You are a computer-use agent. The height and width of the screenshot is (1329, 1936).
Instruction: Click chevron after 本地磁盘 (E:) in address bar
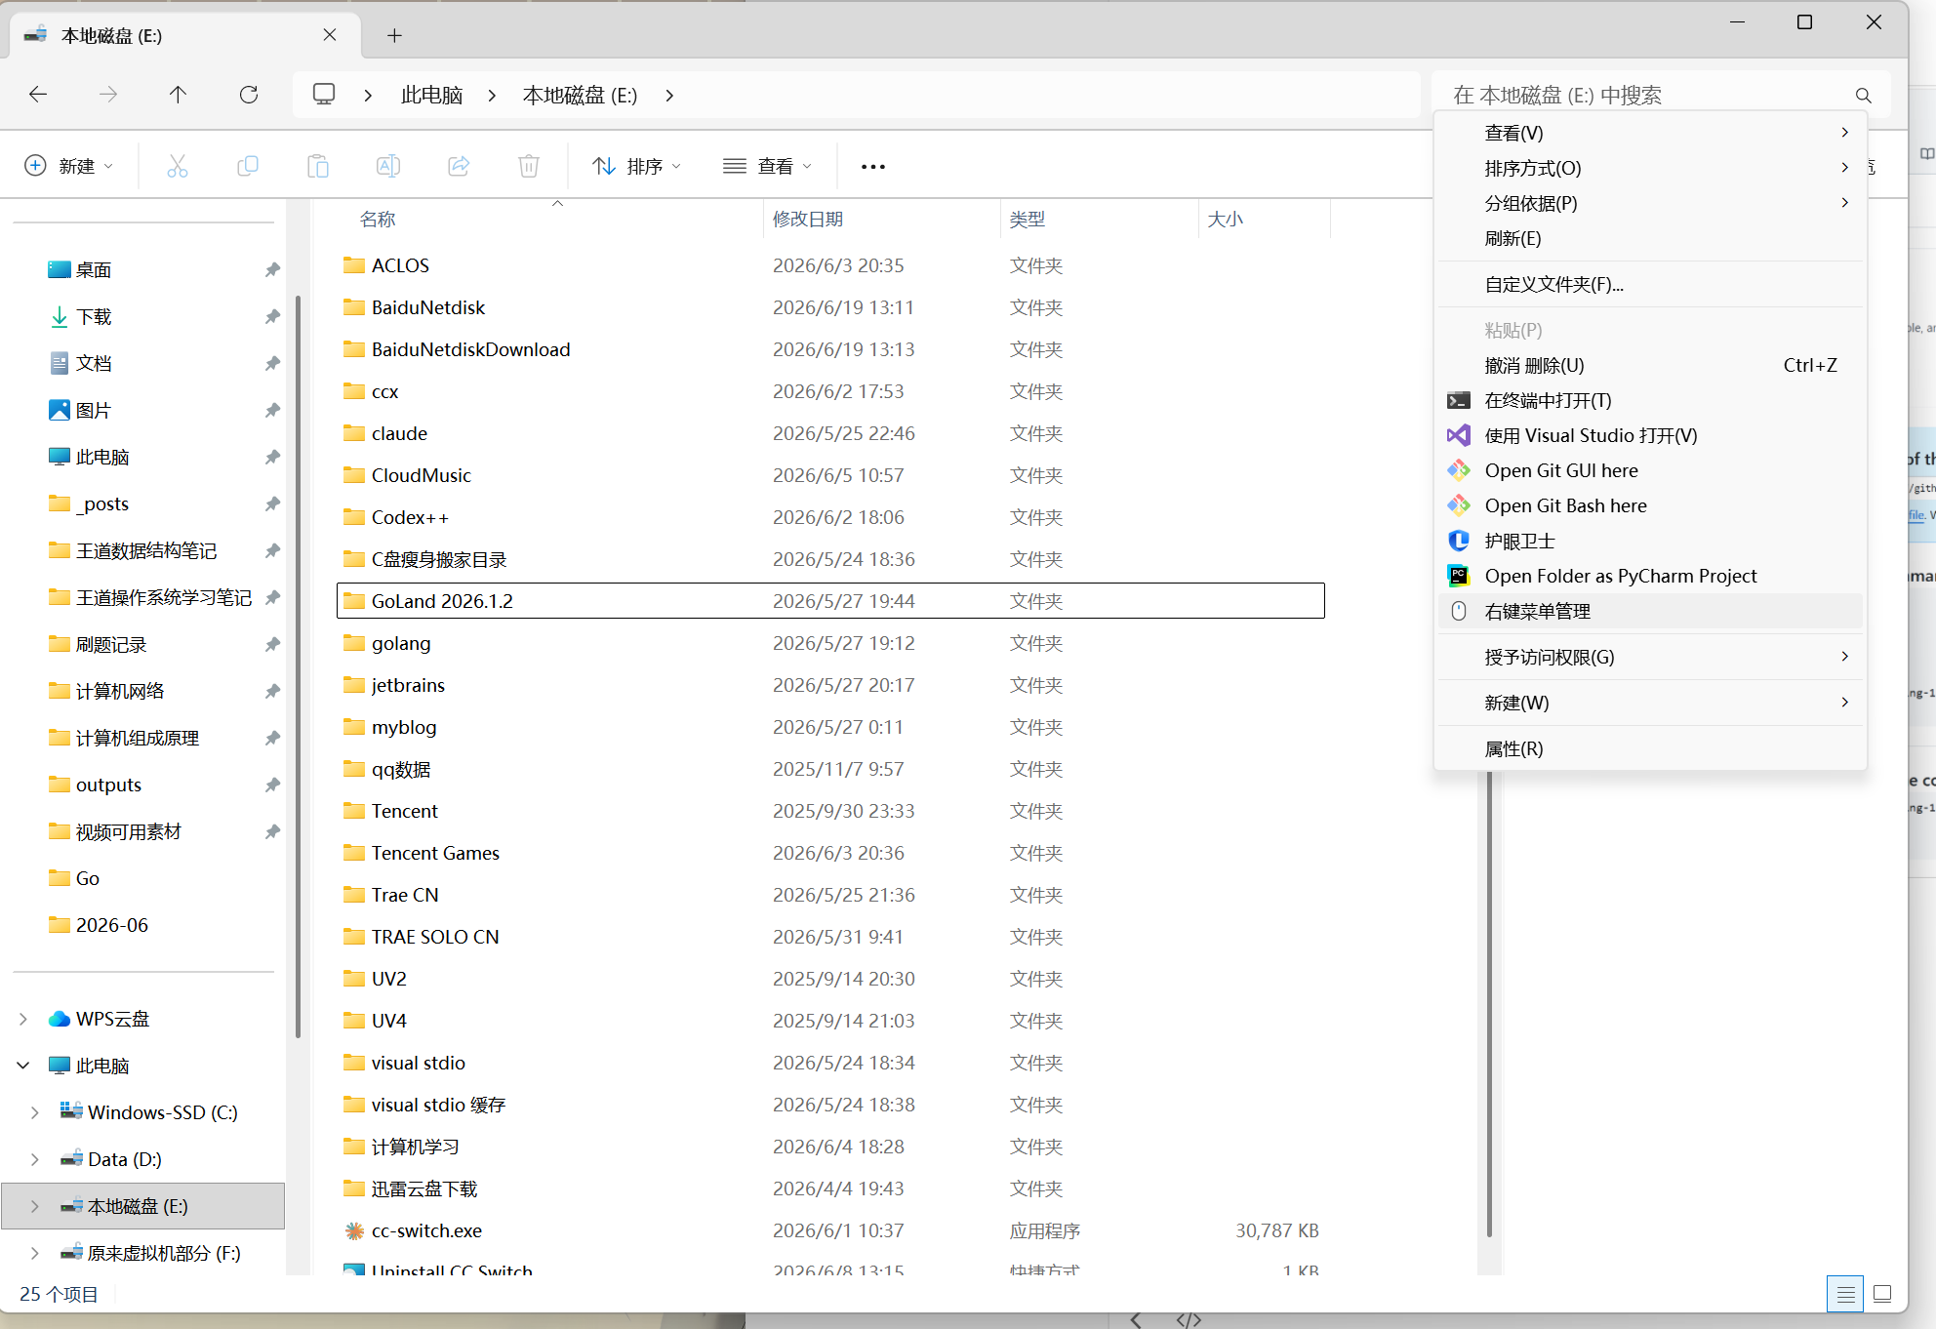coord(669,95)
